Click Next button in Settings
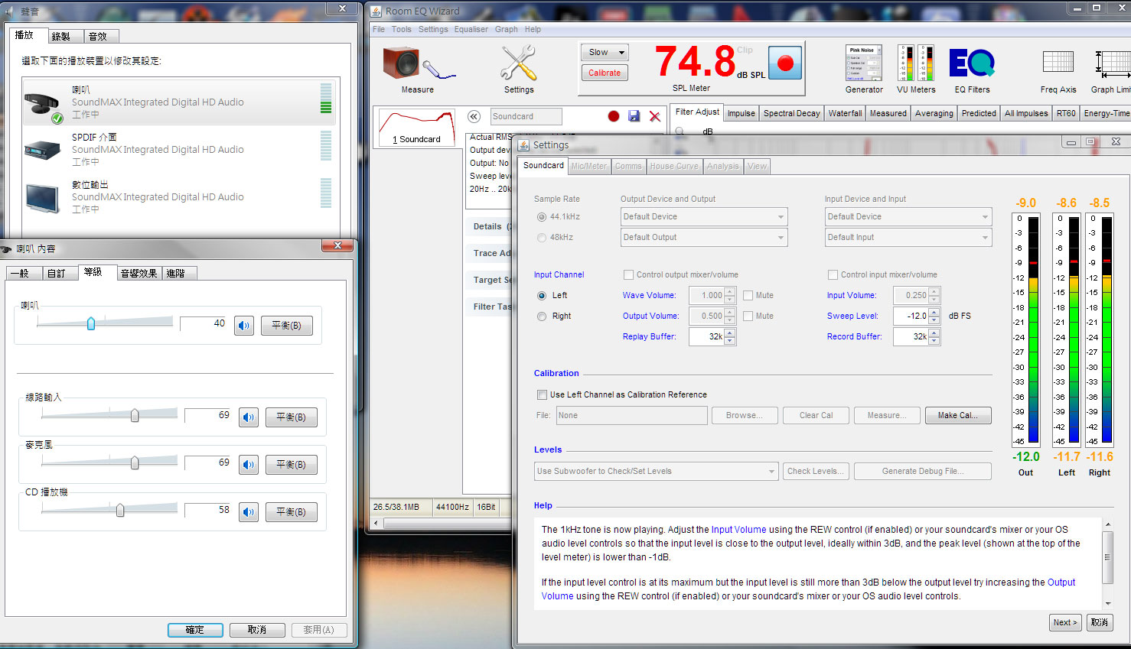This screenshot has width=1131, height=649. (x=1064, y=622)
